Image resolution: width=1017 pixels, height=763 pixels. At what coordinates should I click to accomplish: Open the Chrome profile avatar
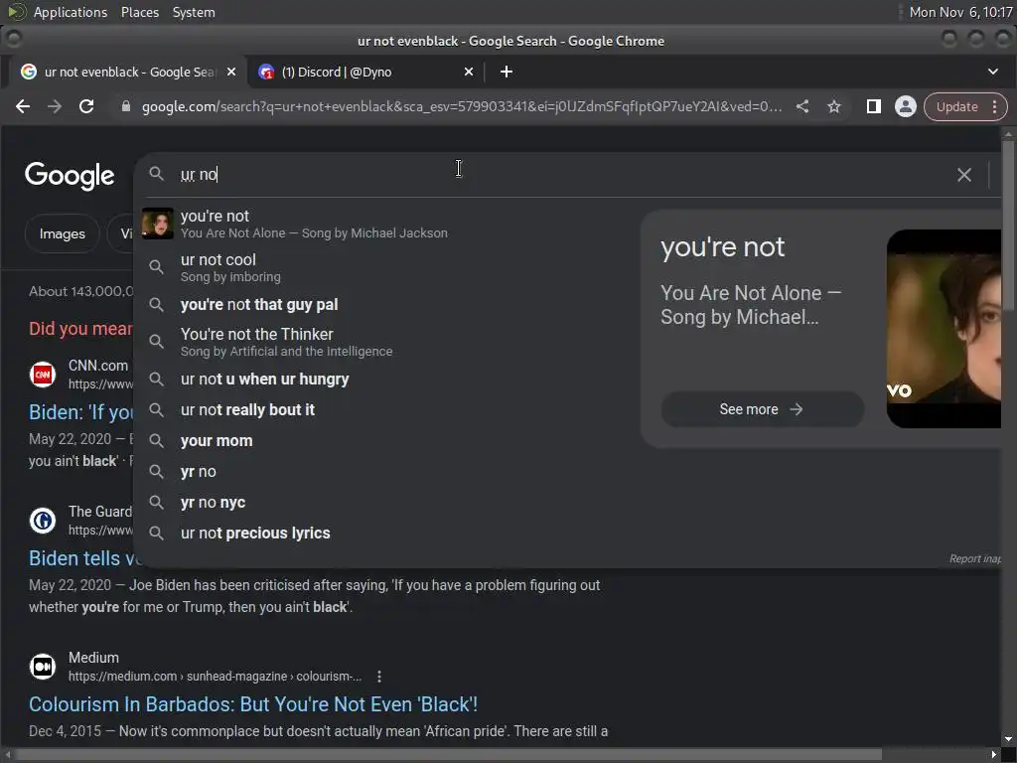pos(906,106)
